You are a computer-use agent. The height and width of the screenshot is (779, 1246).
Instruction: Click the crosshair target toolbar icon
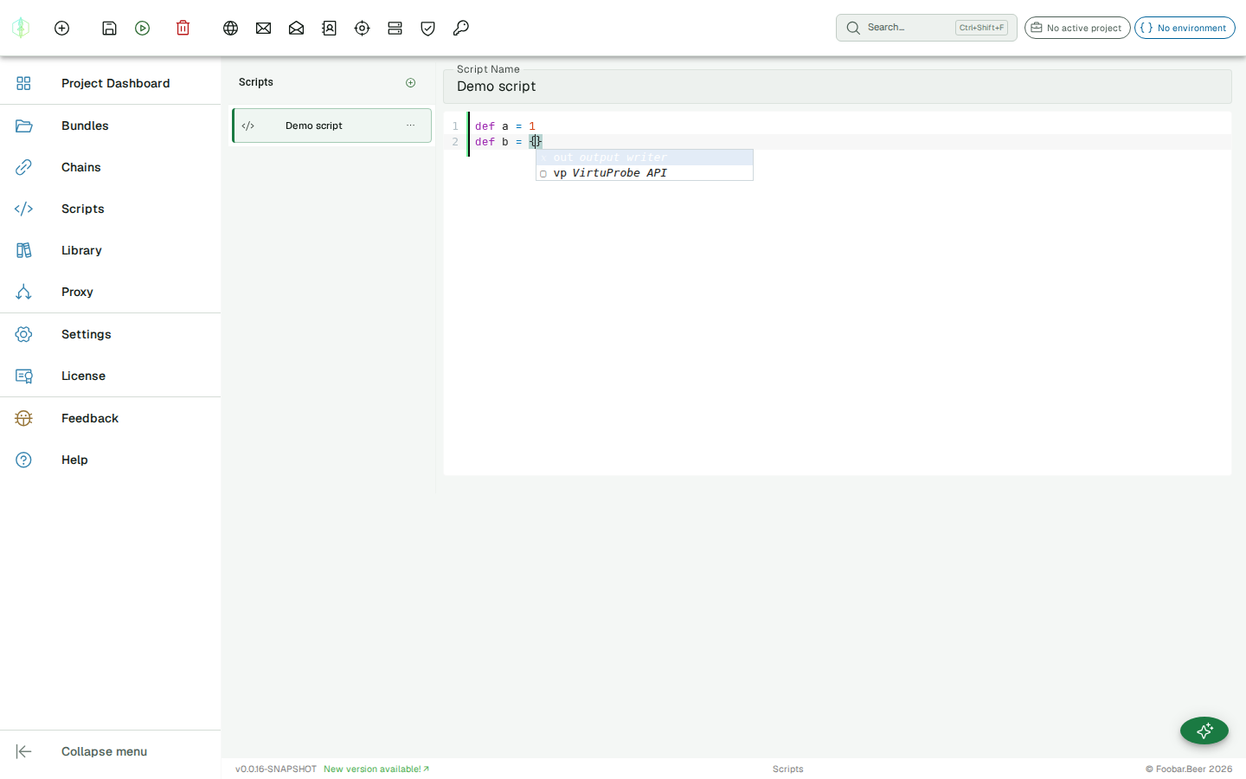(362, 28)
